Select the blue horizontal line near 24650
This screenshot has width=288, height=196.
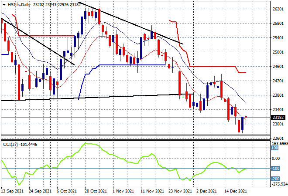132,65
